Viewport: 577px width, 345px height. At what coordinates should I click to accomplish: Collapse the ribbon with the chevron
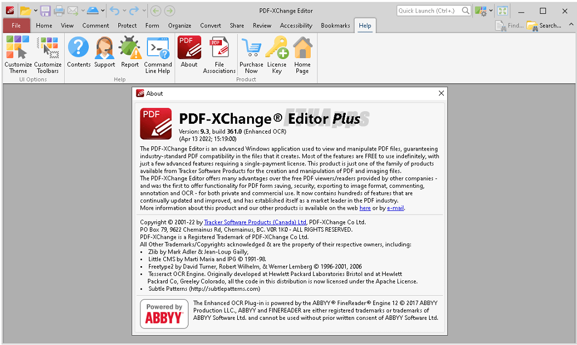[571, 25]
